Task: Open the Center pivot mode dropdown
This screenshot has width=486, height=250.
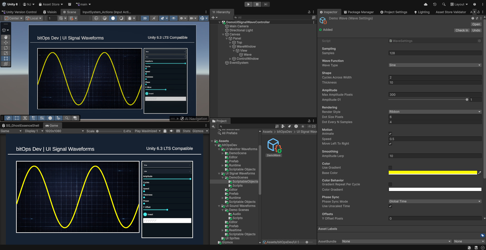Action: pos(14,18)
